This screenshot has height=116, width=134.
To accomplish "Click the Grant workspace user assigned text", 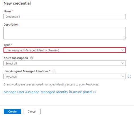I will [51, 84].
